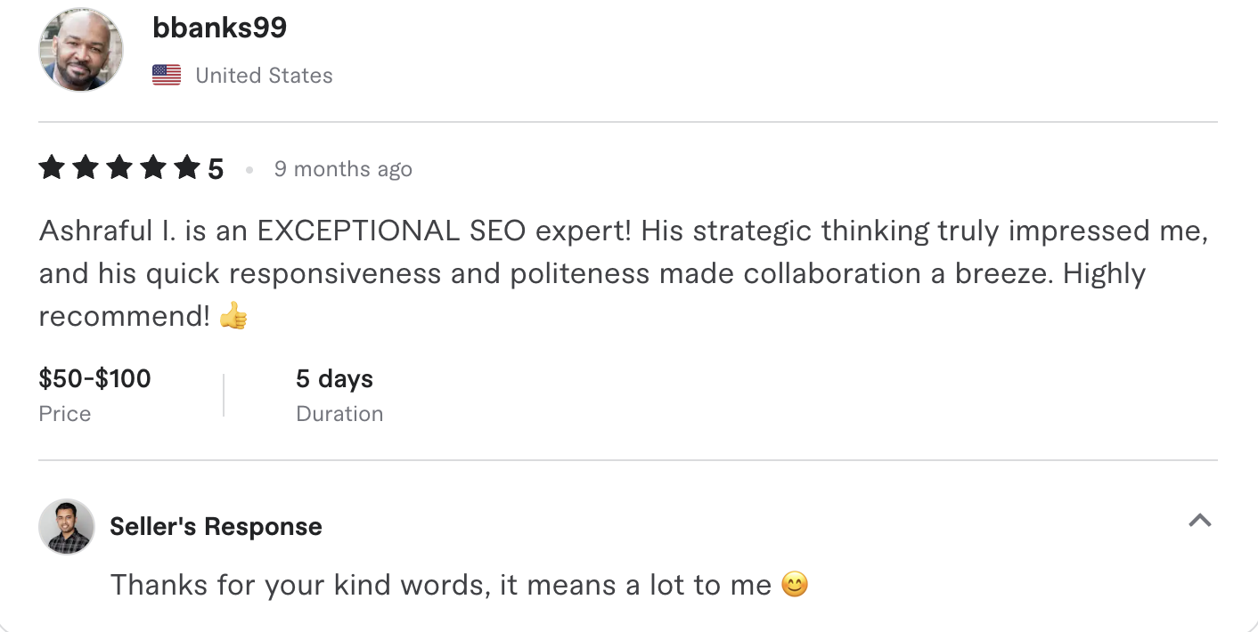Click the seller's profile avatar

[65, 526]
